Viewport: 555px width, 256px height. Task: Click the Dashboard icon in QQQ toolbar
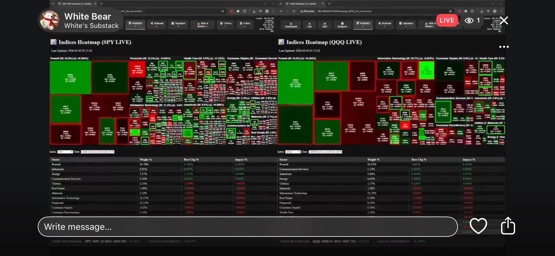pos(290,25)
